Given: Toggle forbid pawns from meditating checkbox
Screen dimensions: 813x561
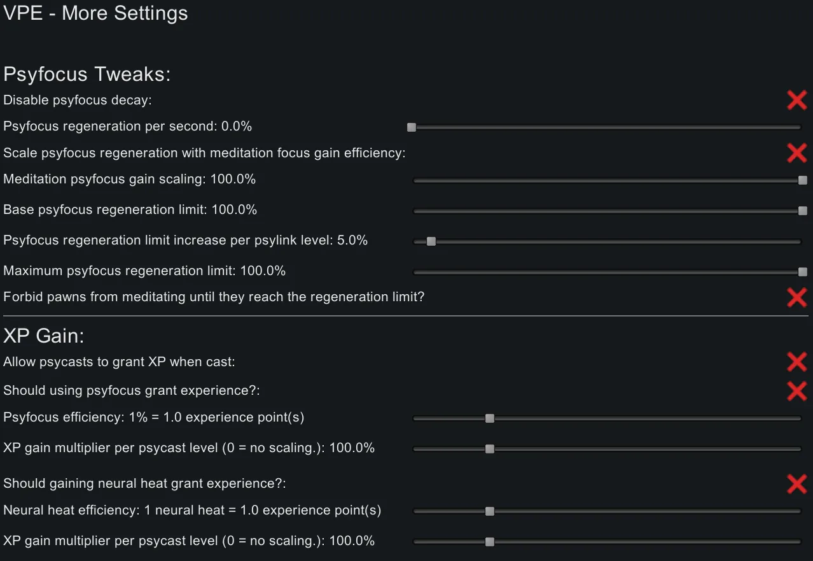Looking at the screenshot, I should tap(796, 297).
